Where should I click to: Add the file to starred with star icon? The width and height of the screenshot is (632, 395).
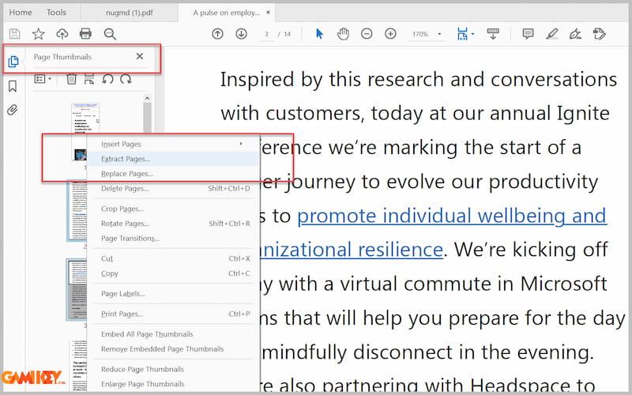coord(38,34)
